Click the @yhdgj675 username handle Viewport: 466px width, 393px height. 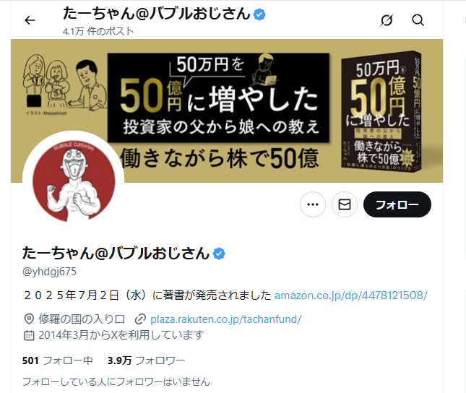(49, 272)
